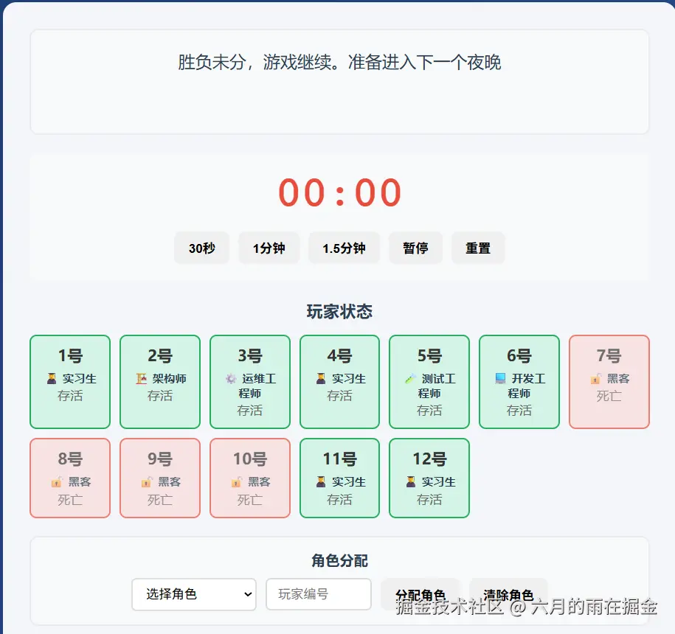This screenshot has width=675, height=634.
Task: Select player card 3号 运维工程师
Action: click(250, 382)
